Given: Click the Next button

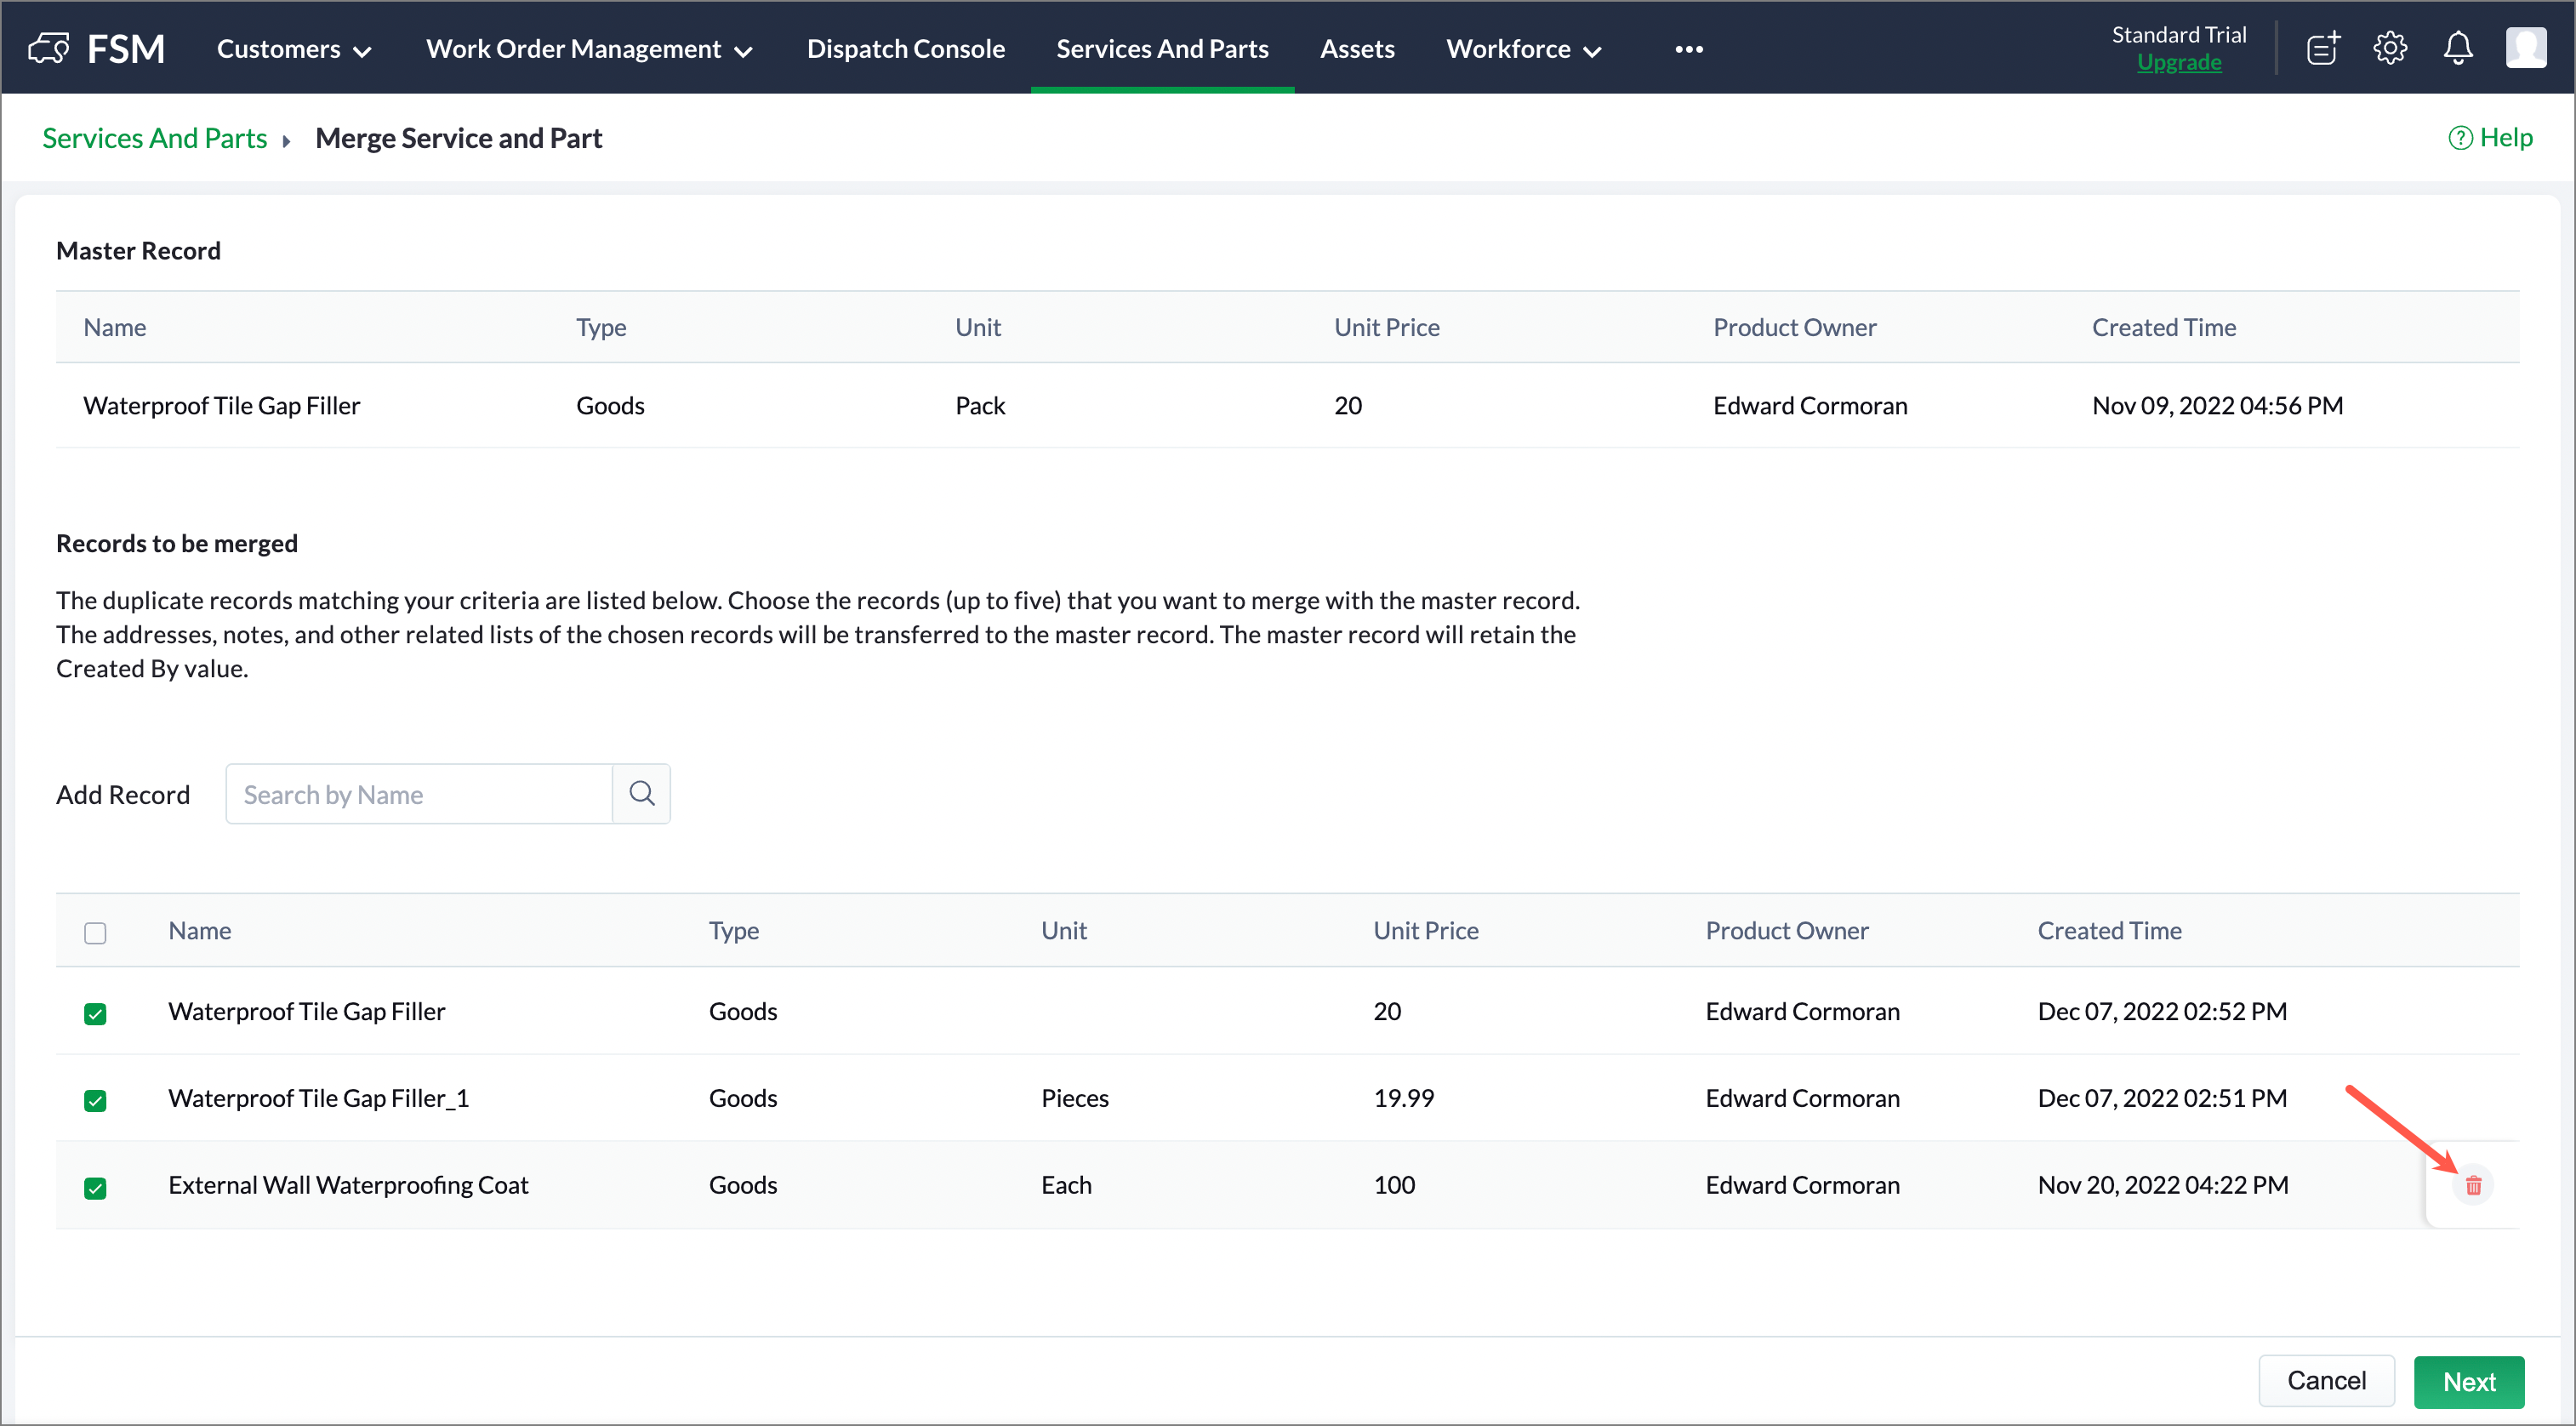Looking at the screenshot, I should pyautogui.click(x=2468, y=1381).
